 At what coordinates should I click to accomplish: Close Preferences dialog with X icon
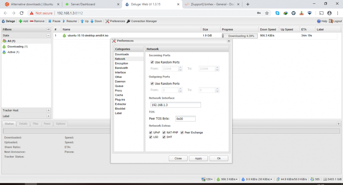(x=229, y=41)
